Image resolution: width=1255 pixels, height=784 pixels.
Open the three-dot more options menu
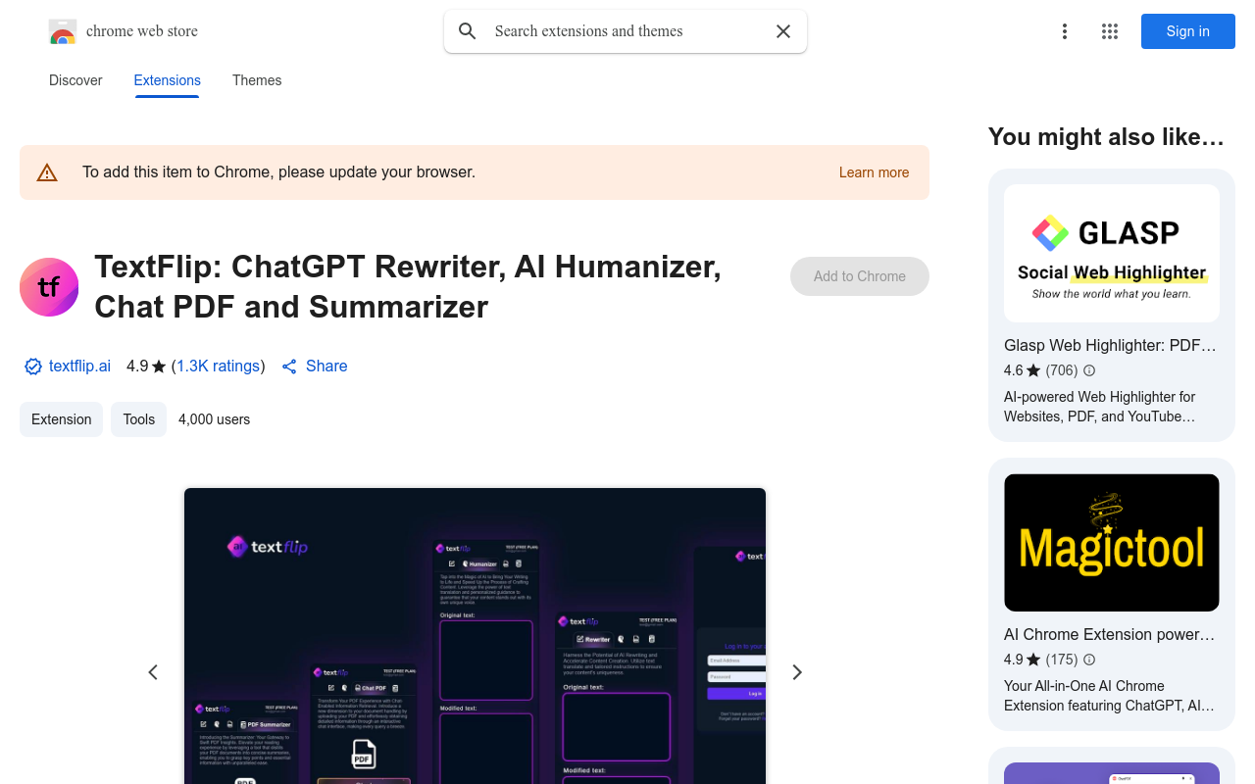[1065, 31]
